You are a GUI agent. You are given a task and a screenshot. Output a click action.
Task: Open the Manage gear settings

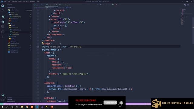point(2,100)
